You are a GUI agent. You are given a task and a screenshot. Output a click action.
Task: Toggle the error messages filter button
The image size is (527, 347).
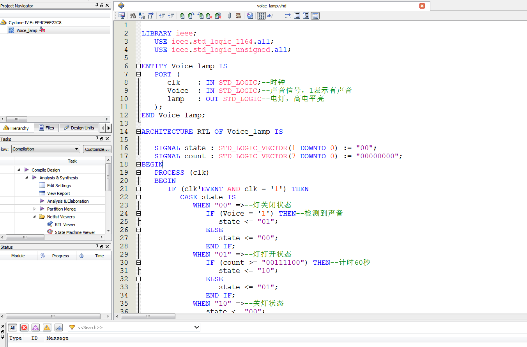tap(24, 328)
